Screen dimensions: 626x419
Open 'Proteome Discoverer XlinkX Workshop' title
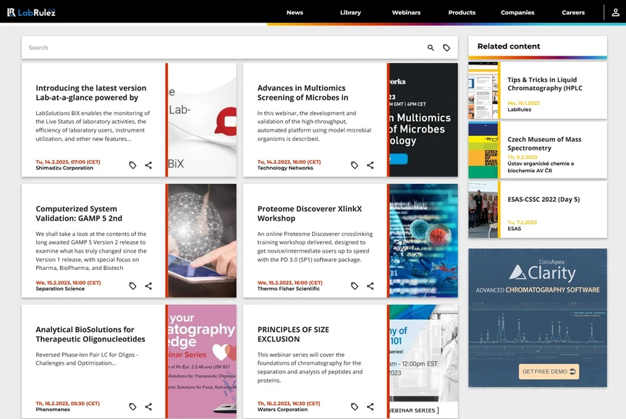tap(310, 213)
